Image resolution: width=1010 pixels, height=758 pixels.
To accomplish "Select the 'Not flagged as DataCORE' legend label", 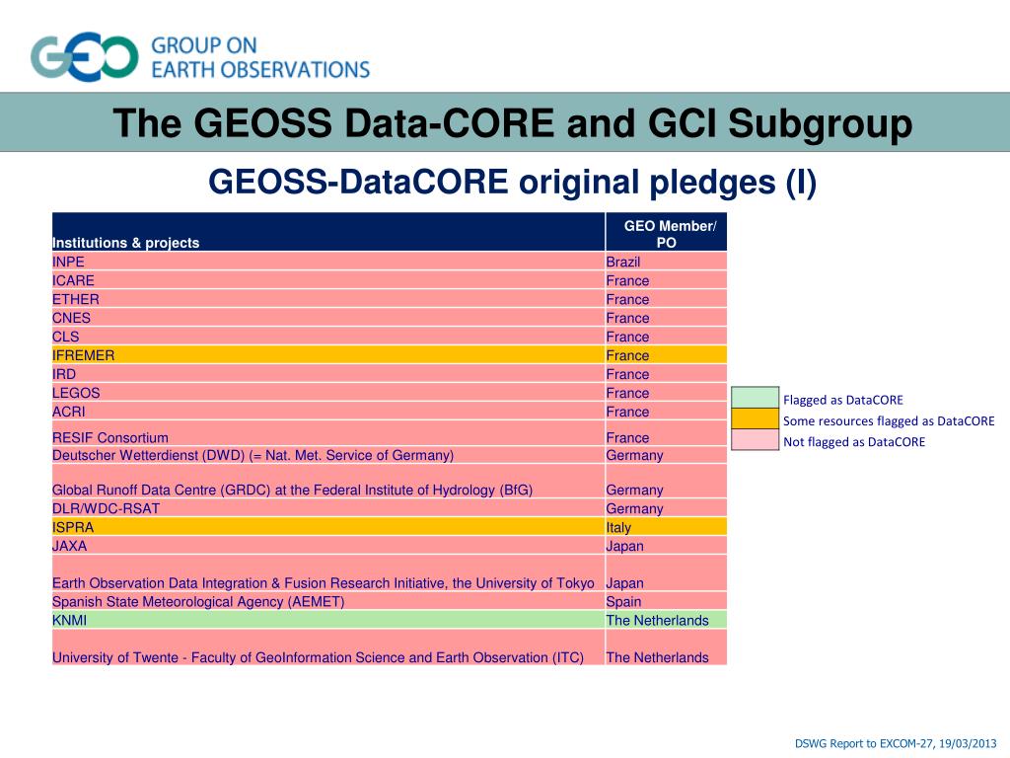I will (x=854, y=442).
